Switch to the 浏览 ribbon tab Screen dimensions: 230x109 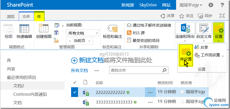click(x=11, y=16)
